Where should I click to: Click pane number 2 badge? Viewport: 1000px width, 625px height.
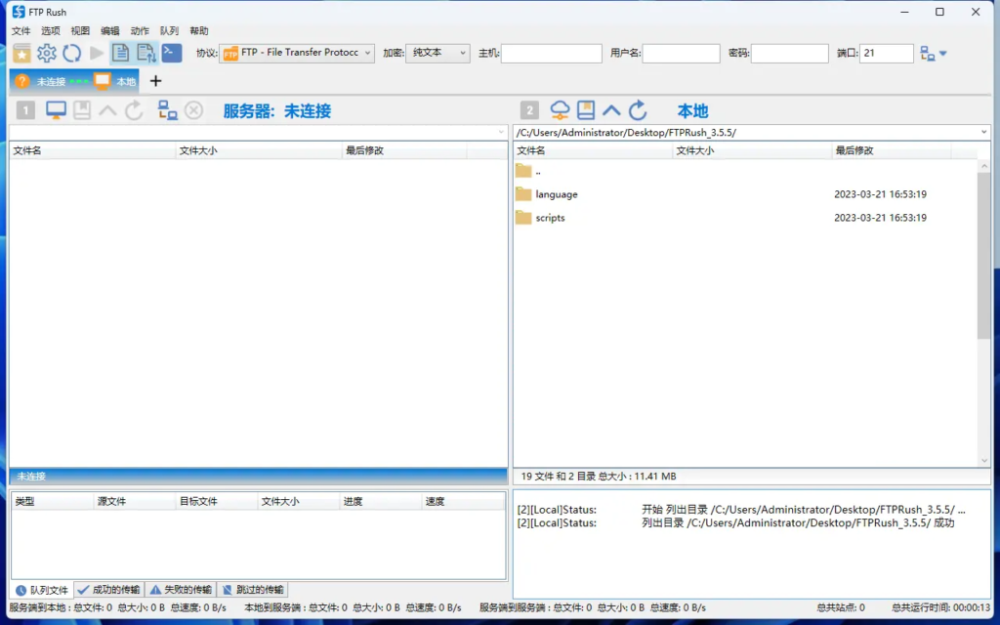point(529,111)
